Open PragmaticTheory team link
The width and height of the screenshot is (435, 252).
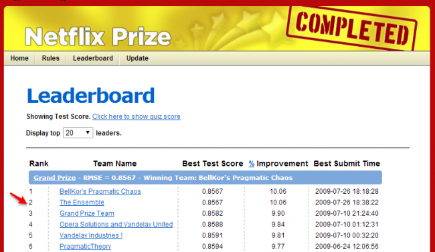coord(86,246)
